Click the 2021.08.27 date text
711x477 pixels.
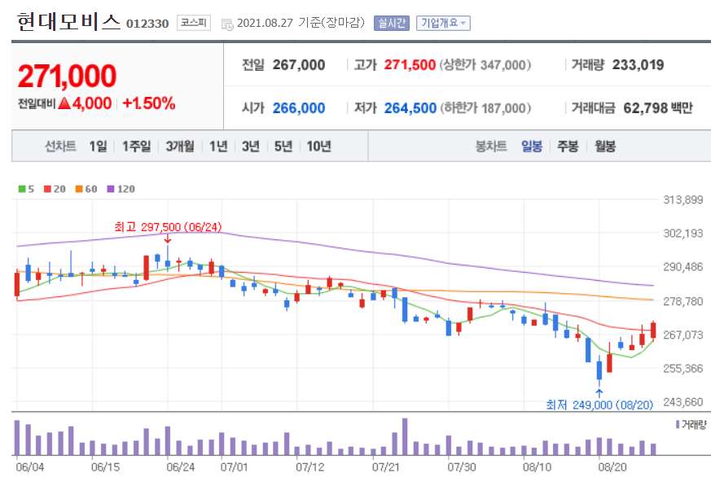[265, 23]
